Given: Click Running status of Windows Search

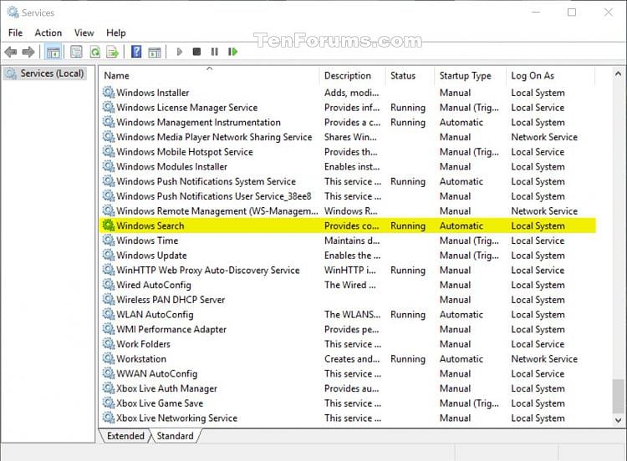Looking at the screenshot, I should point(408,225).
